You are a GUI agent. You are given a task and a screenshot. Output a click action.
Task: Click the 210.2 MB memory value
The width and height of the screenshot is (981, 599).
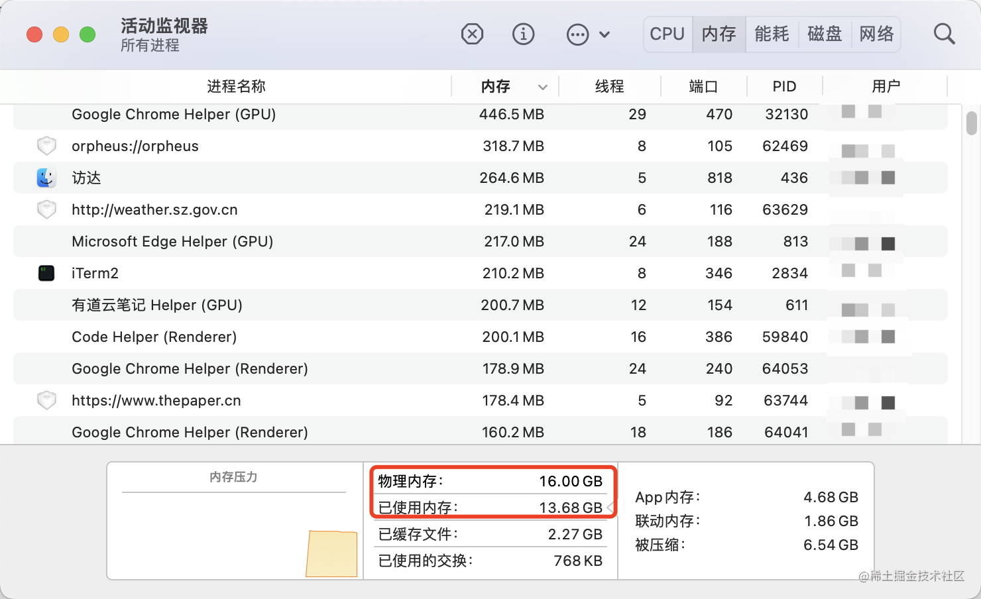tap(514, 273)
